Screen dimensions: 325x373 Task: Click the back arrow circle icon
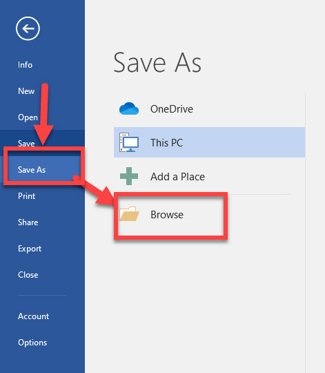[28, 28]
